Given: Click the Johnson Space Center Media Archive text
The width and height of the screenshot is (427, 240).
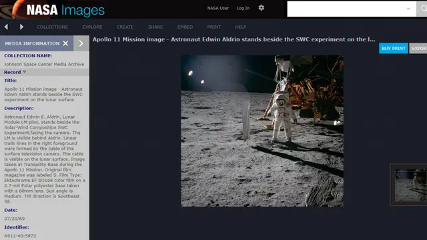Looking at the screenshot, I should (x=44, y=64).
